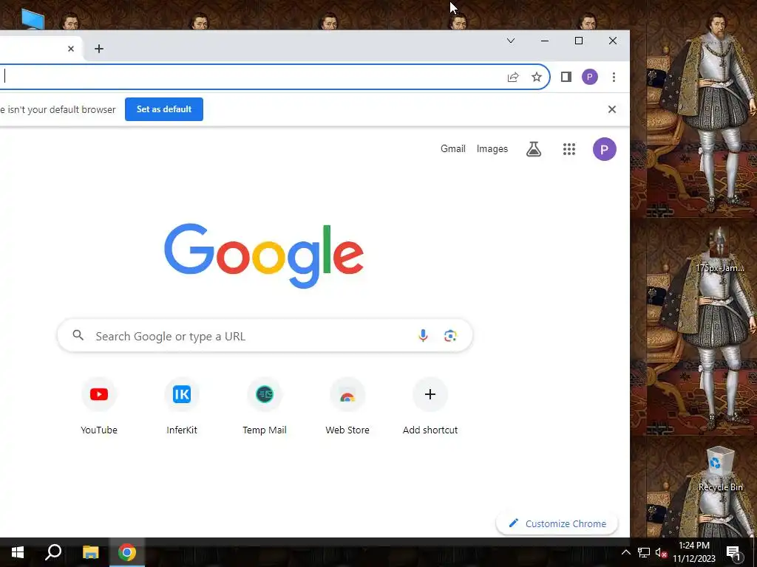Click the share this page icon

(x=513, y=77)
